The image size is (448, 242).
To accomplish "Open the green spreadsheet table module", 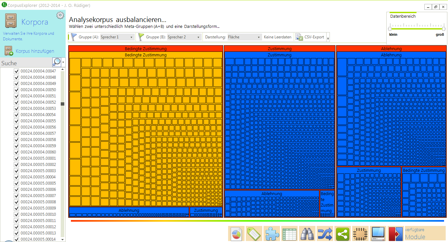I will tap(289, 234).
